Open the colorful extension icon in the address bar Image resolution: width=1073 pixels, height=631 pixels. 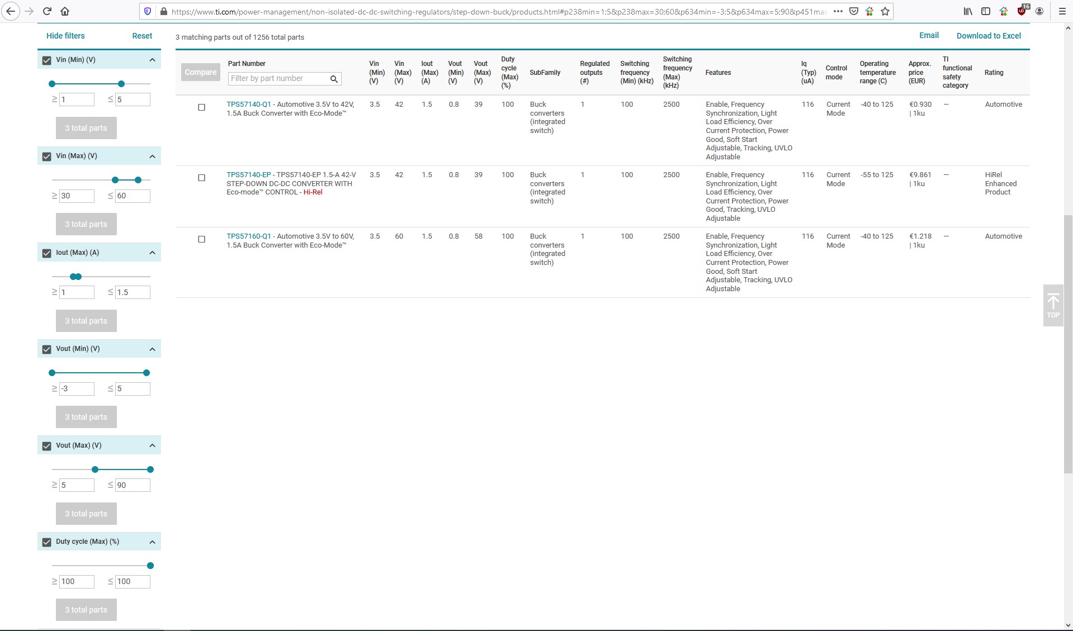[869, 11]
